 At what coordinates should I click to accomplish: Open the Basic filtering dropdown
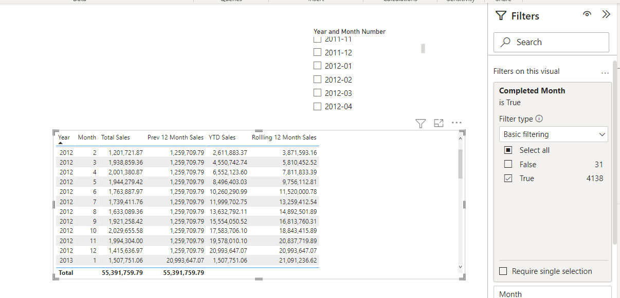554,134
